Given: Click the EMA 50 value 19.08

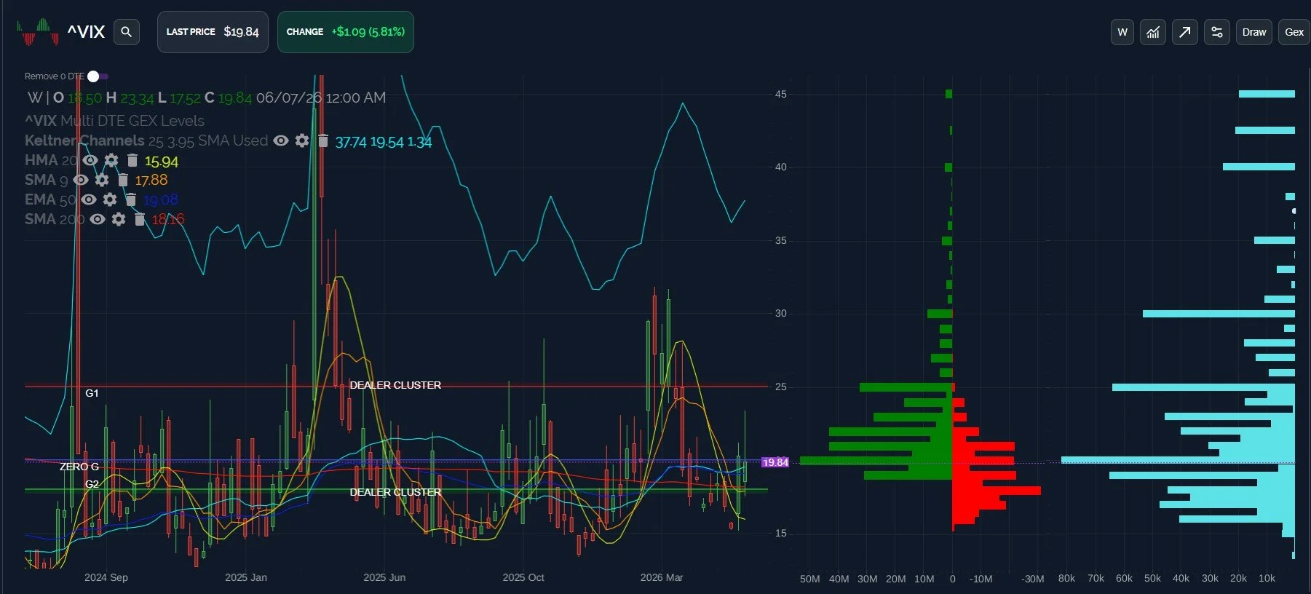Looking at the screenshot, I should pos(160,199).
